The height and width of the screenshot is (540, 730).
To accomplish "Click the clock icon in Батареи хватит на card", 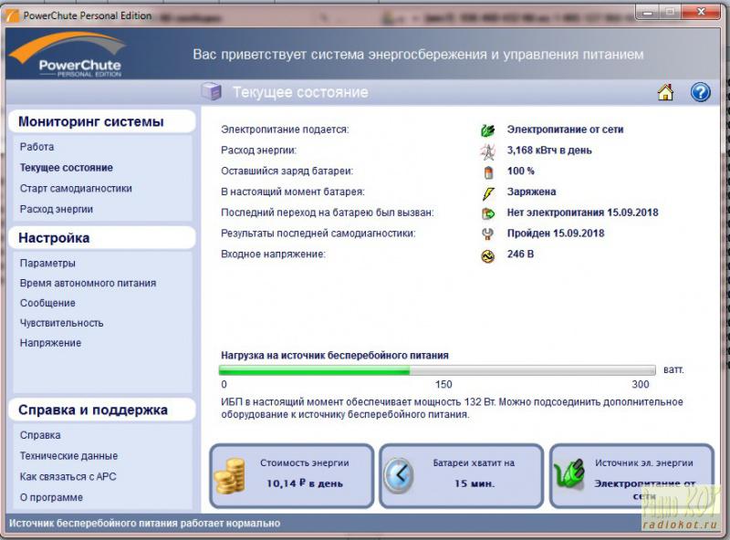I will click(399, 475).
